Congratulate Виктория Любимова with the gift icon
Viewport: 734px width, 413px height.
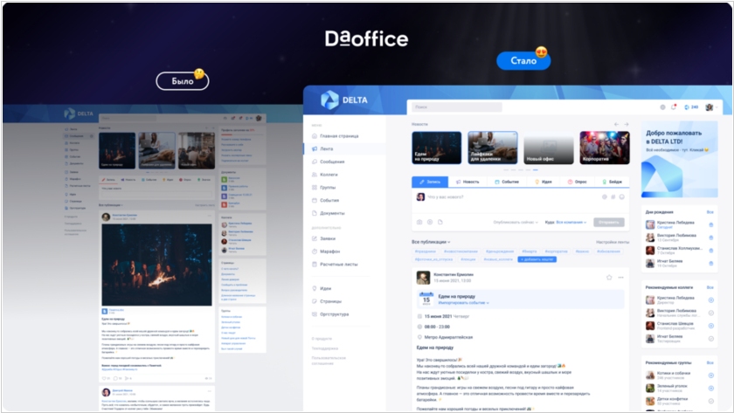pos(710,237)
